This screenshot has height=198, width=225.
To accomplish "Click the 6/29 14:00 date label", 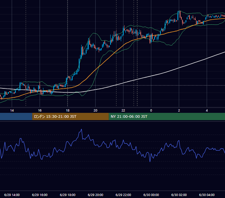I will (12, 195).
